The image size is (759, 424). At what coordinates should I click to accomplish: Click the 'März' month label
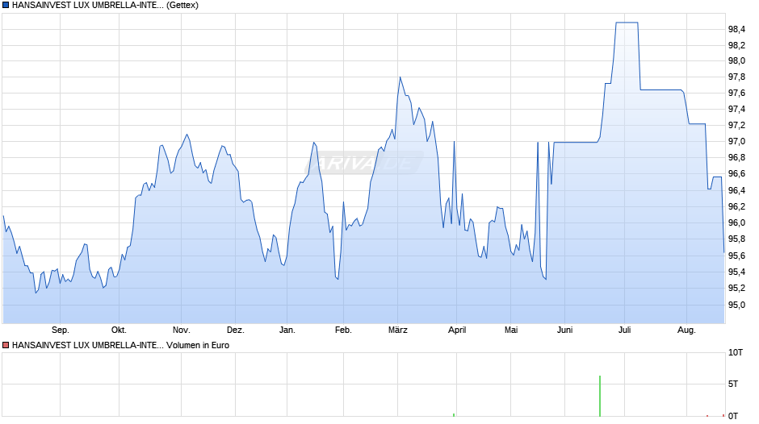tap(398, 330)
